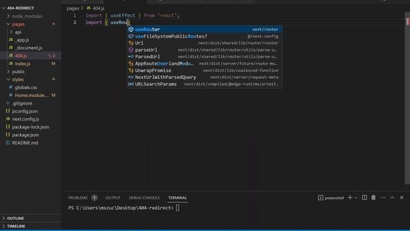Viewport: 410px width, 231px height.
Task: Click the type icon beside UnwrapPromise
Action: [131, 70]
